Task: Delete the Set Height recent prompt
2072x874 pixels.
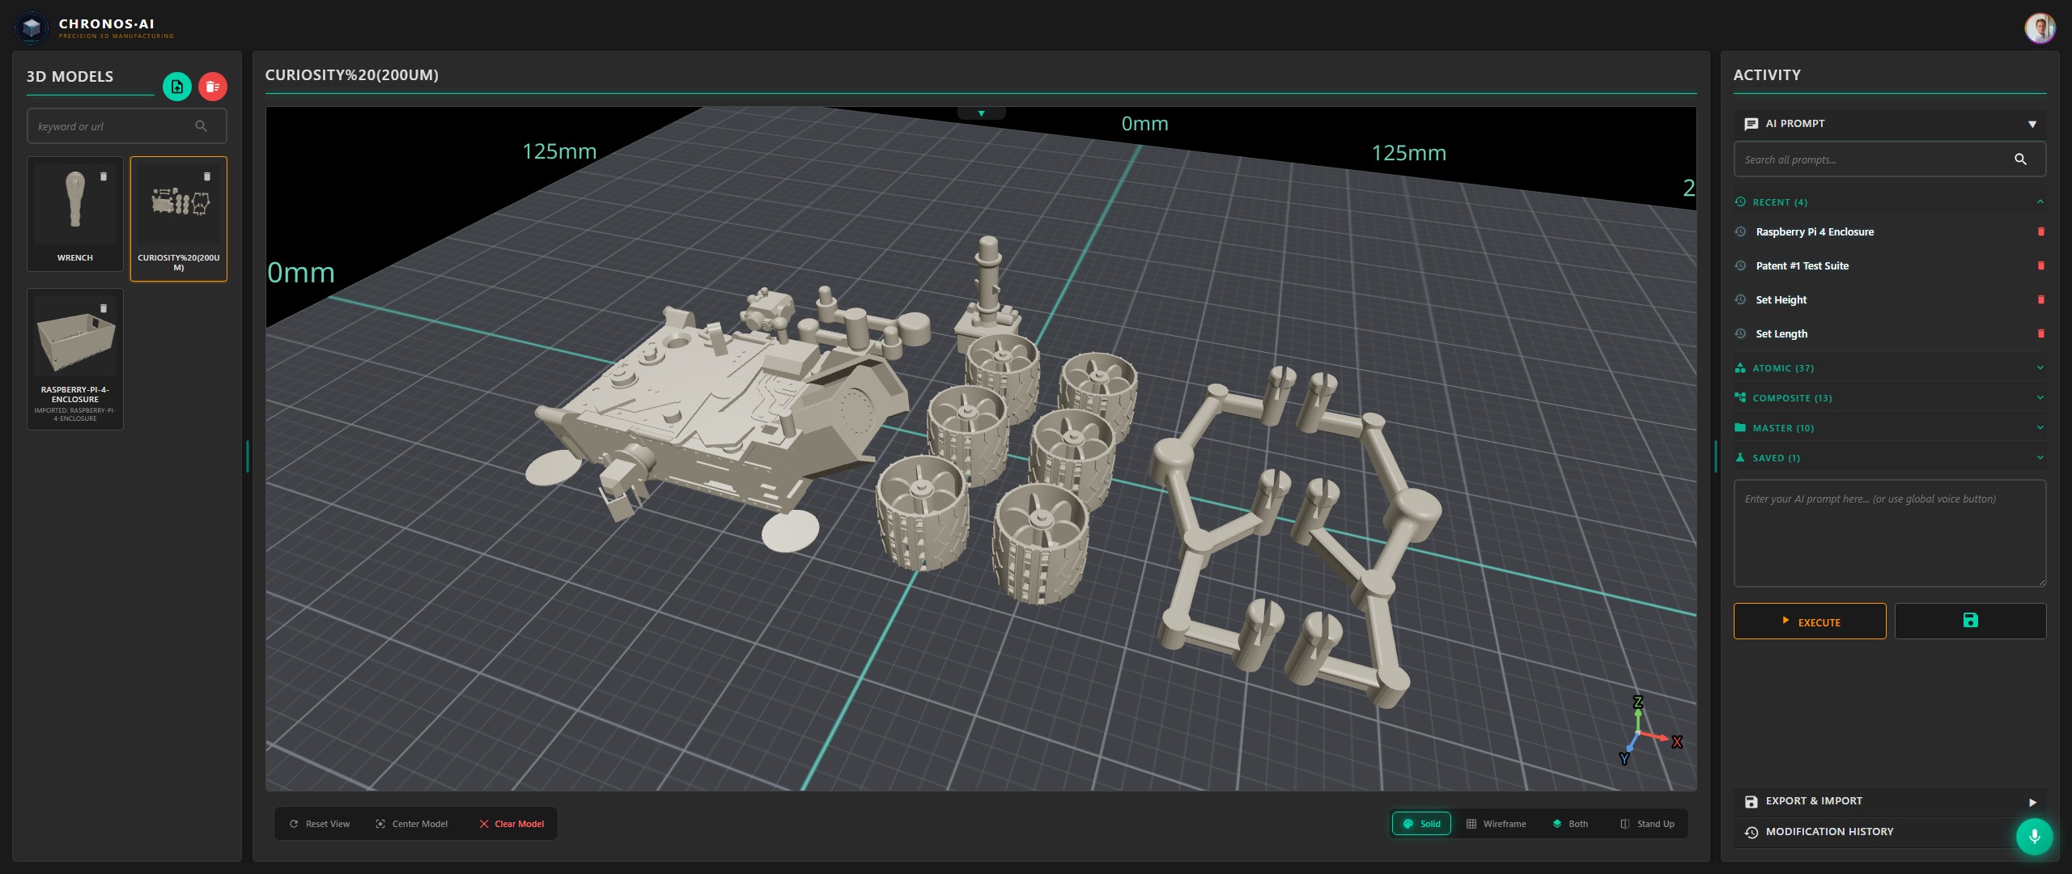Action: point(2040,300)
